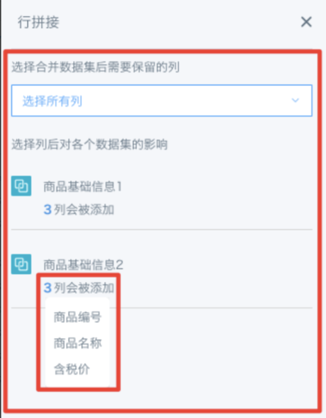This screenshot has height=418, width=326.
Task: Click the 选择所有列 placeholder text
Action: coord(52,101)
